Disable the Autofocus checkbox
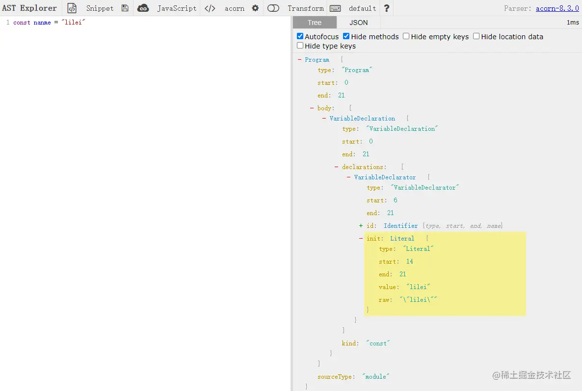Image resolution: width=582 pixels, height=391 pixels. click(x=300, y=36)
